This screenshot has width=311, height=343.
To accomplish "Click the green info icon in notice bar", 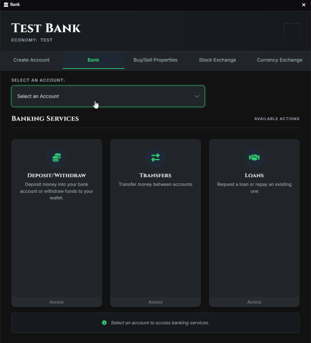I will pos(104,323).
